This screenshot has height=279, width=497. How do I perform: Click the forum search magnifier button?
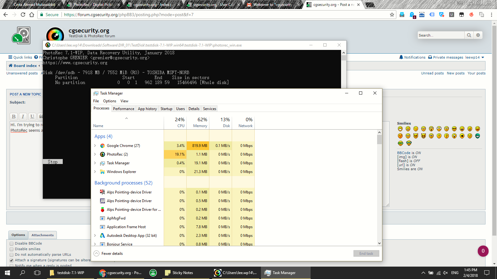pyautogui.click(x=469, y=35)
